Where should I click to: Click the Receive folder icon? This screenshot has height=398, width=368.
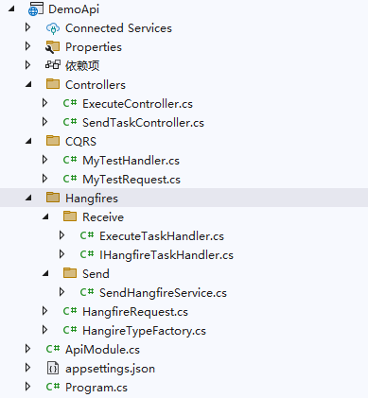70,216
